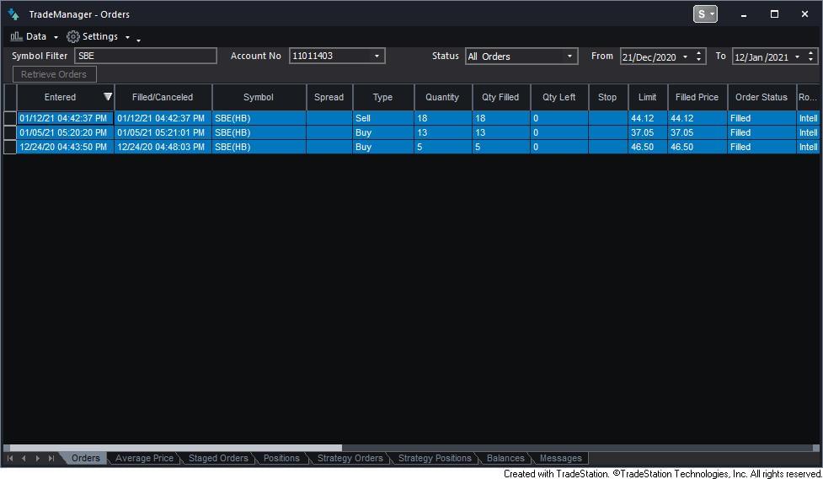Sort by the Filled Price column header

697,97
